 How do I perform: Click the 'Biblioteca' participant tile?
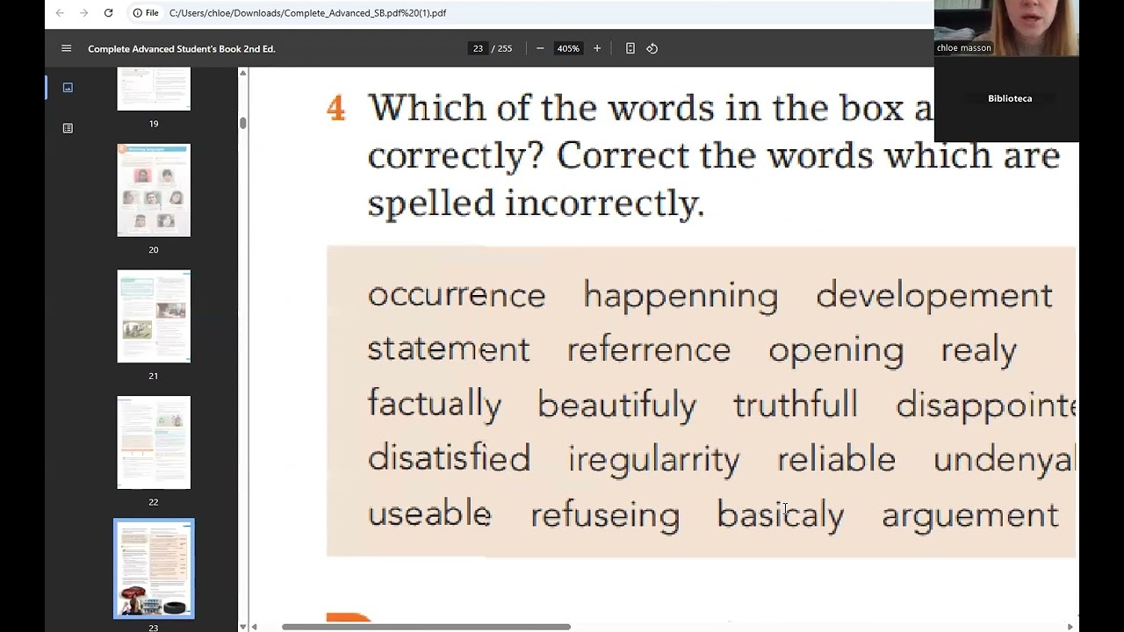point(1006,99)
